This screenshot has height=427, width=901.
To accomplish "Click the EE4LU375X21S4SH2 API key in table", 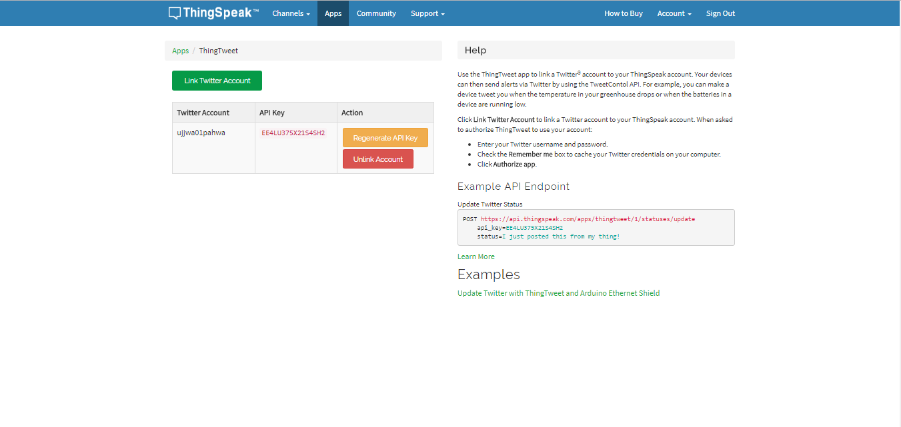I will [x=293, y=133].
